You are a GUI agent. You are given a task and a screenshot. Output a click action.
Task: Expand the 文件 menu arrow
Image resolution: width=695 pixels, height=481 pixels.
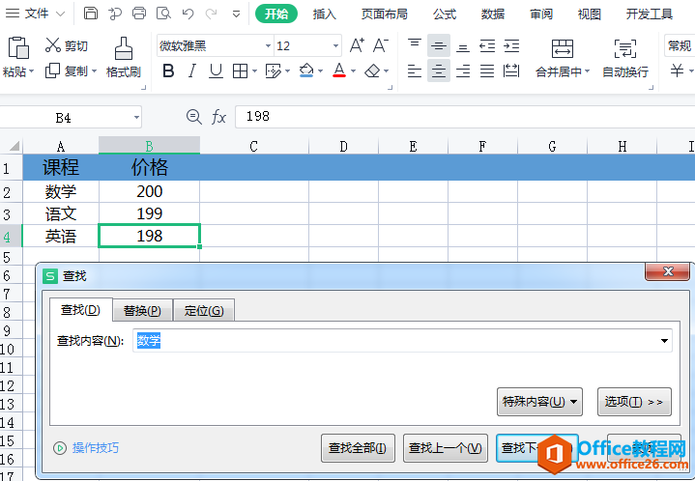[x=60, y=14]
